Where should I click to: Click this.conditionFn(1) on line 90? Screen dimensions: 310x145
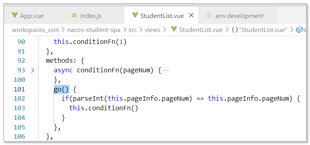point(90,42)
